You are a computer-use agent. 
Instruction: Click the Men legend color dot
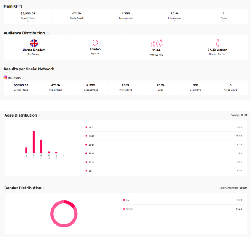coord(124,200)
